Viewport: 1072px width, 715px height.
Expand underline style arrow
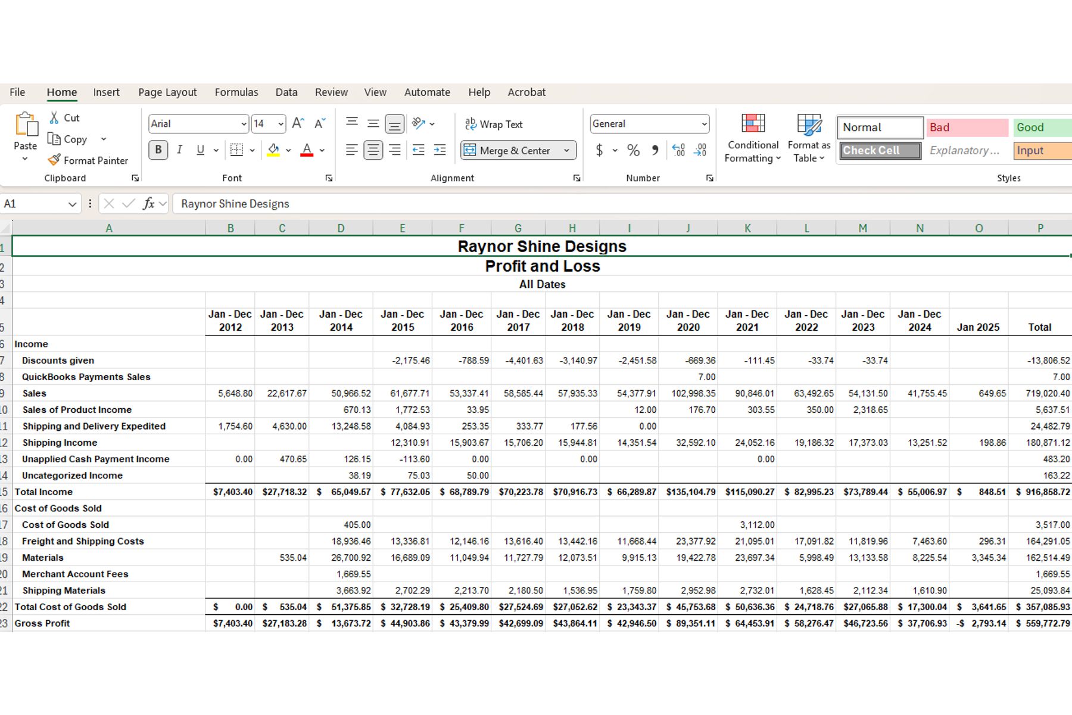[x=216, y=150]
